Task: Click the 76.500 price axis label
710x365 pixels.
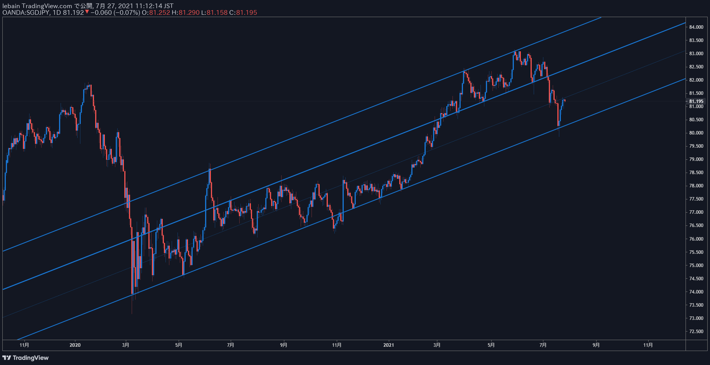Action: tap(696, 225)
